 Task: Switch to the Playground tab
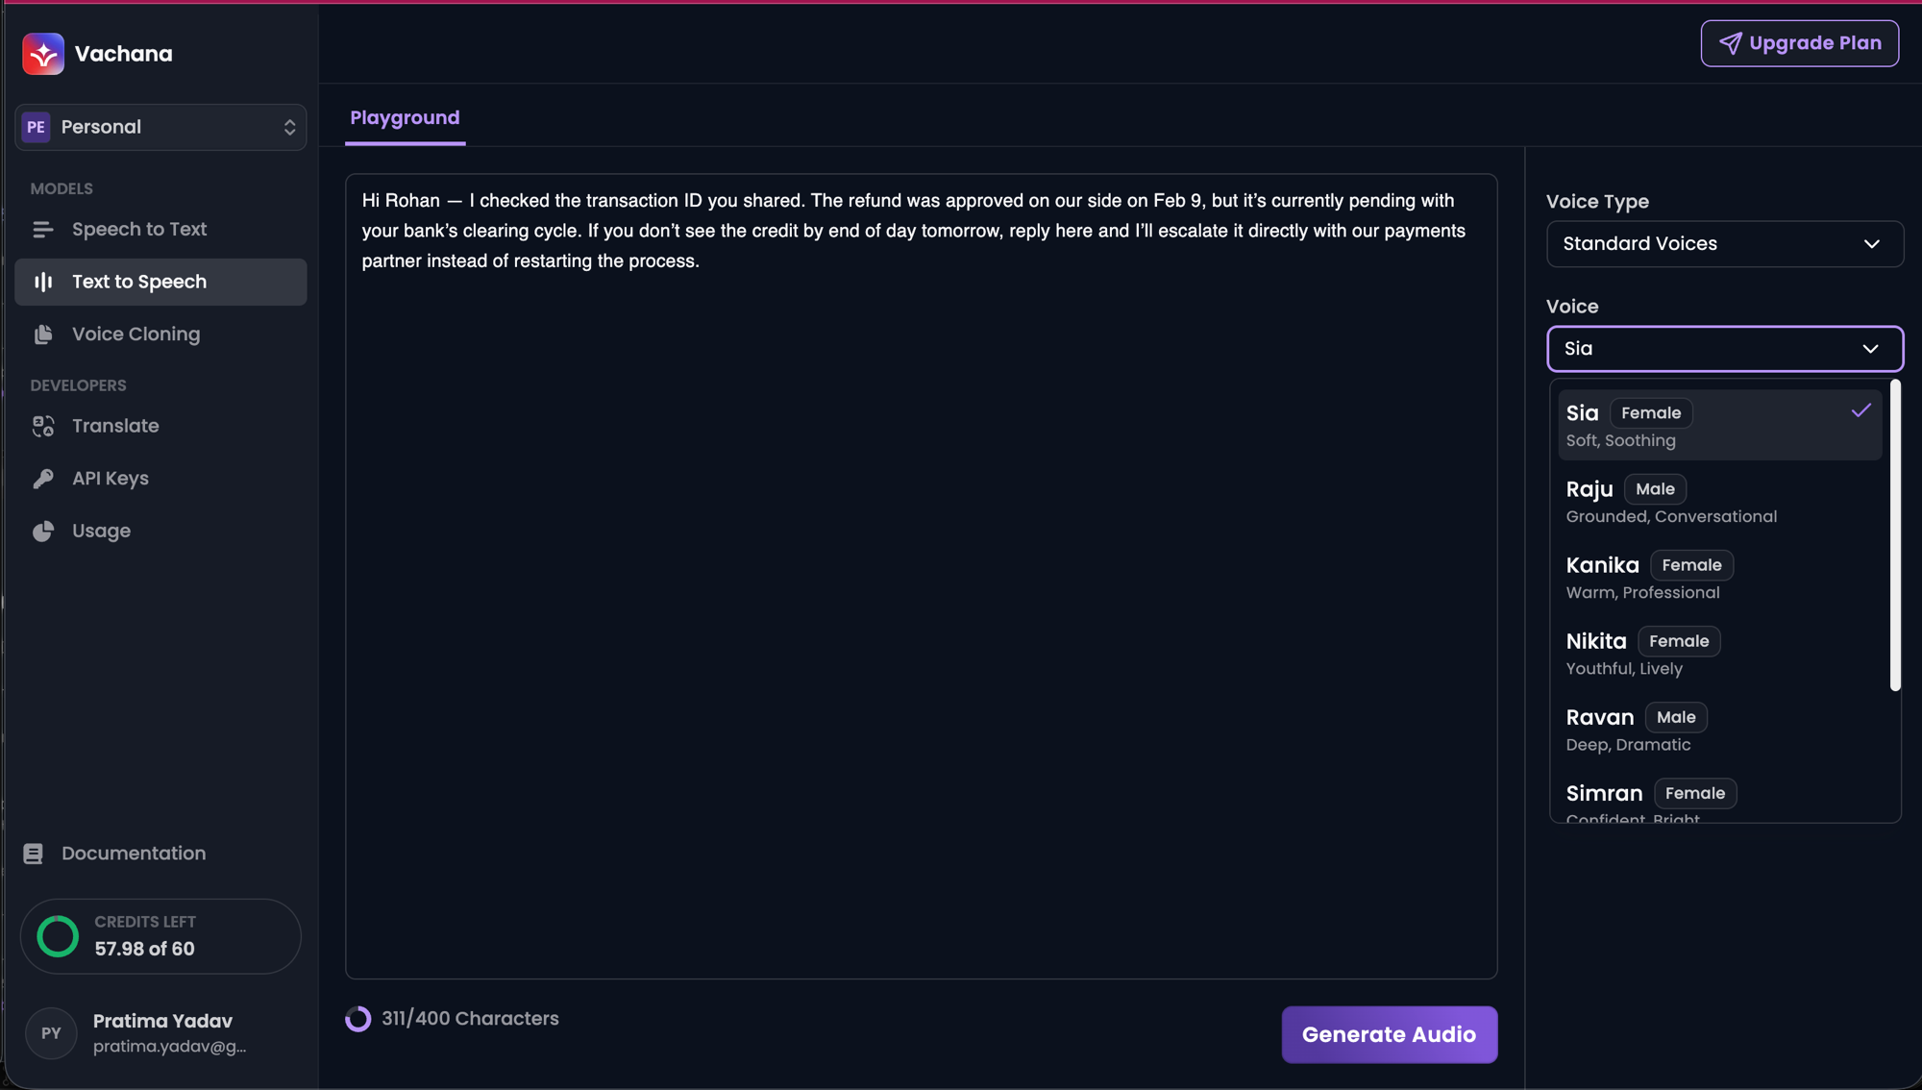tap(405, 118)
